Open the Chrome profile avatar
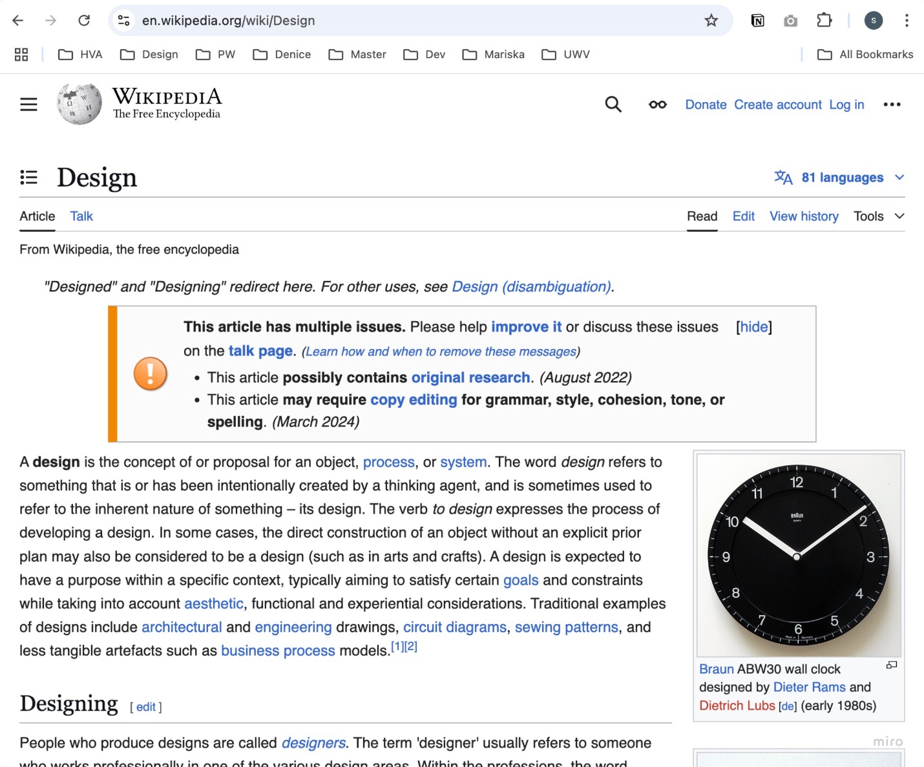924x767 pixels. tap(874, 21)
